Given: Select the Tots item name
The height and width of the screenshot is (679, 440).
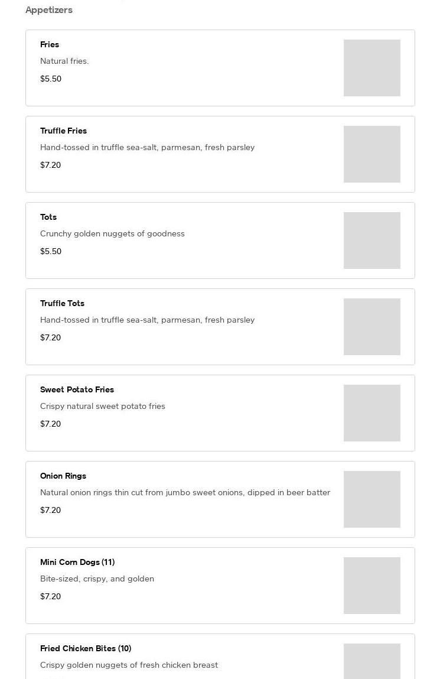Looking at the screenshot, I should tap(48, 217).
